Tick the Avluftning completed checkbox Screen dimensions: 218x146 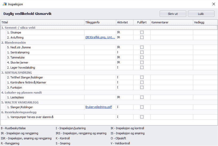[x=142, y=37]
